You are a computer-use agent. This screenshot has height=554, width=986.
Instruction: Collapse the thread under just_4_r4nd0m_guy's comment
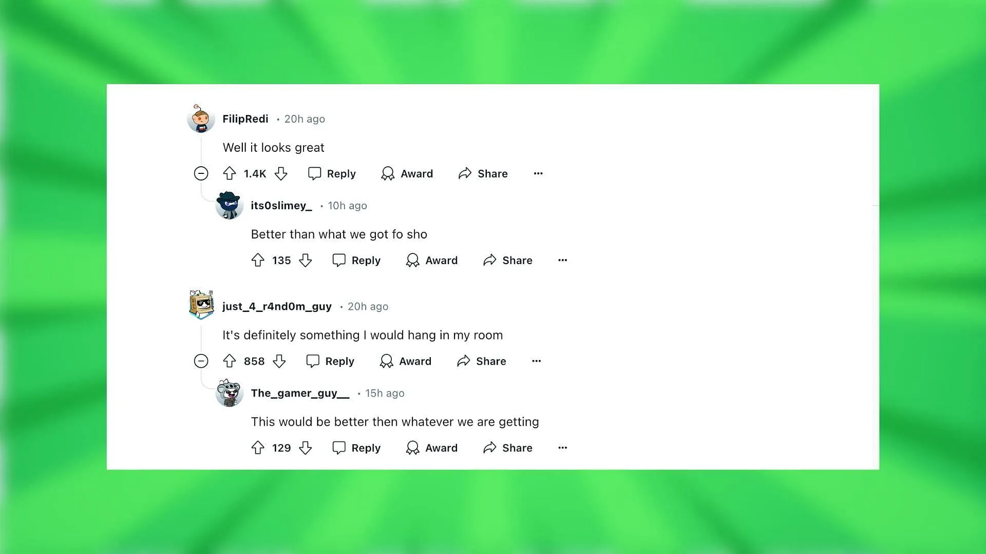click(200, 361)
